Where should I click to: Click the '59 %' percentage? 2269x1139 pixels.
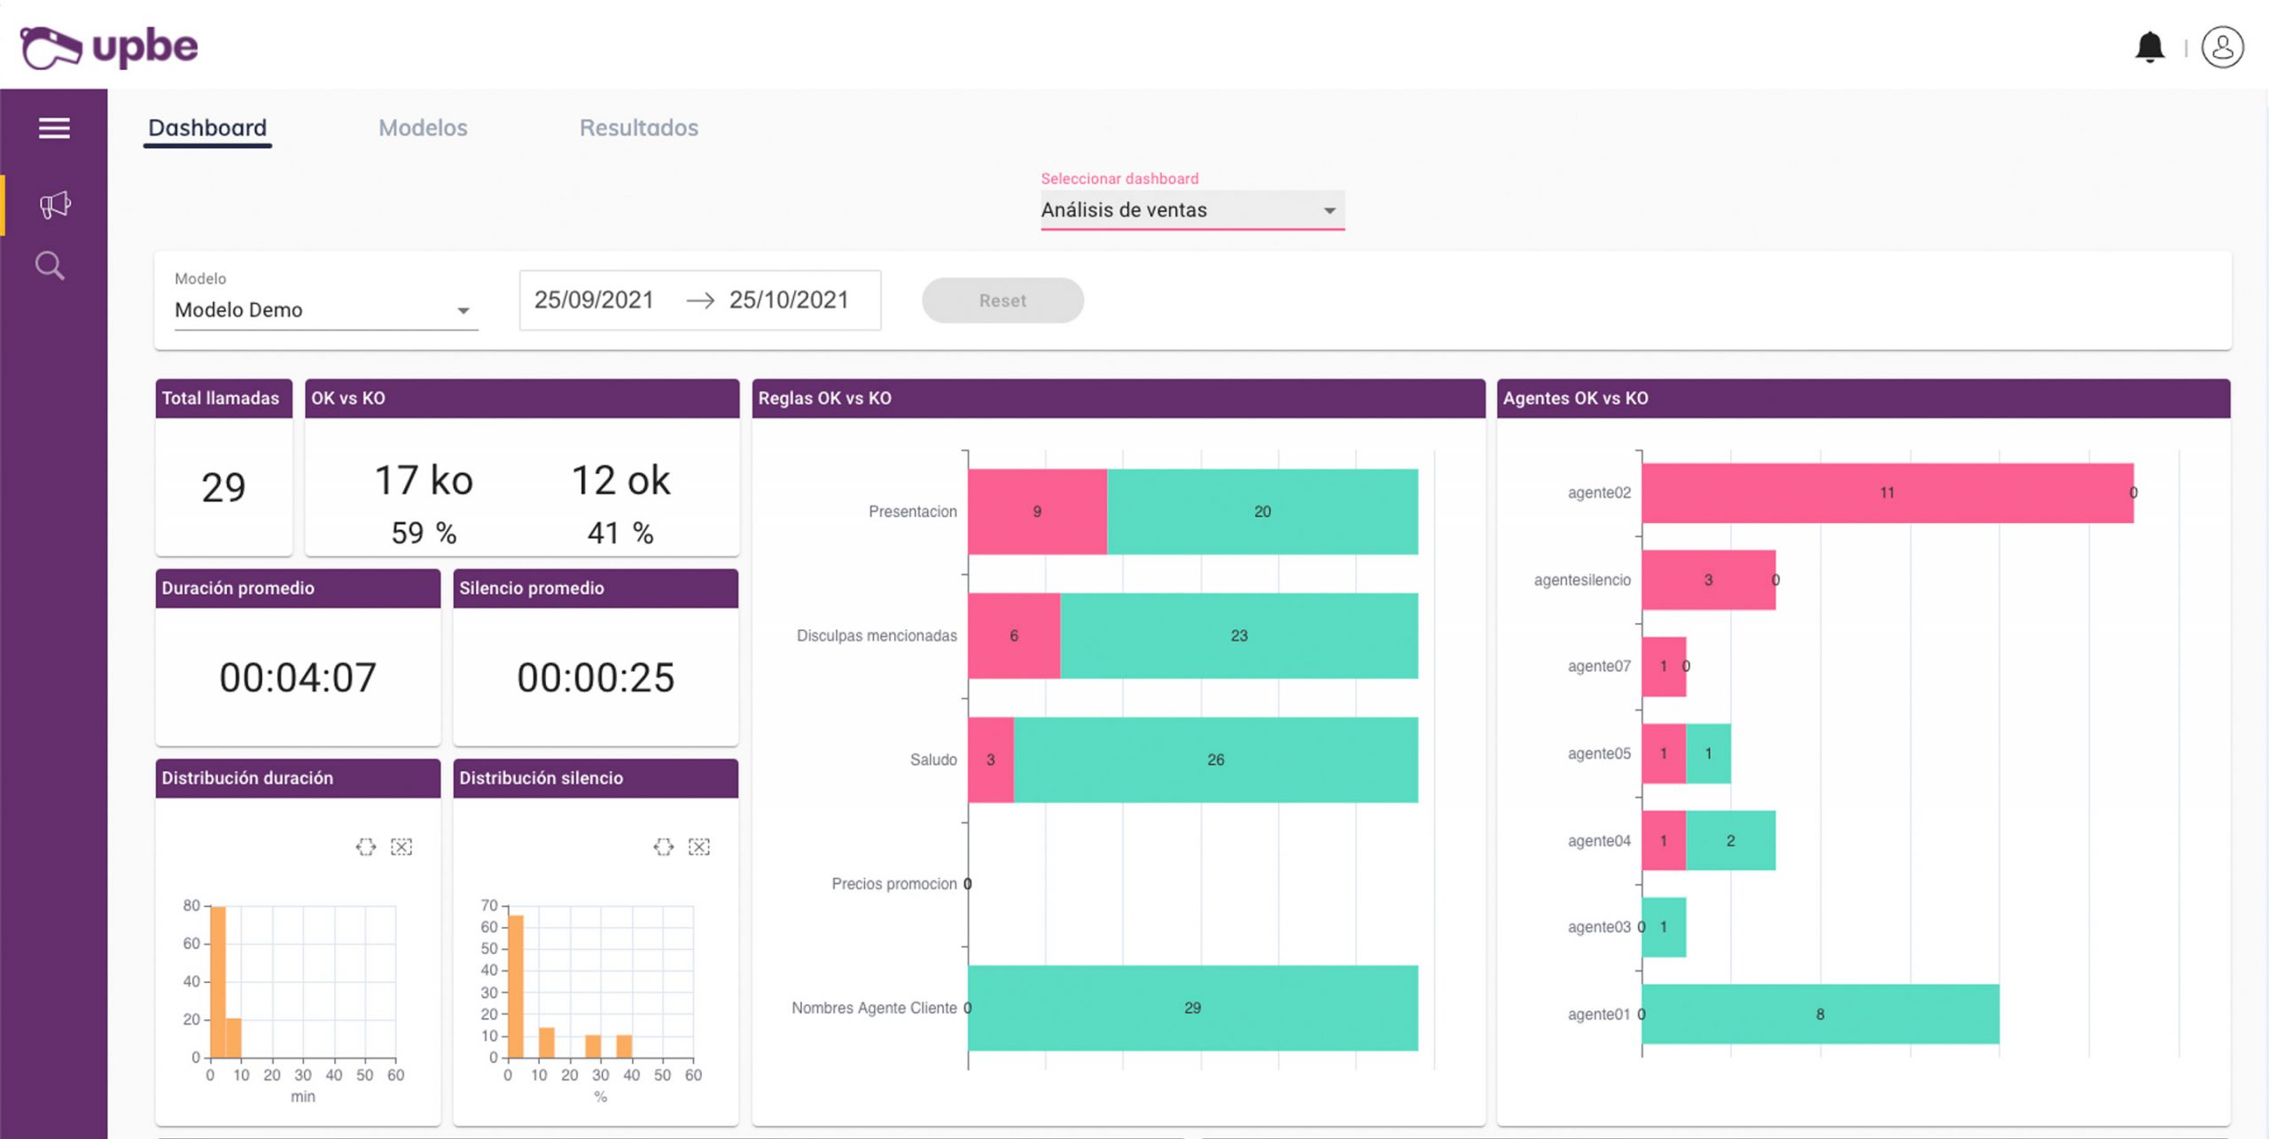(424, 533)
